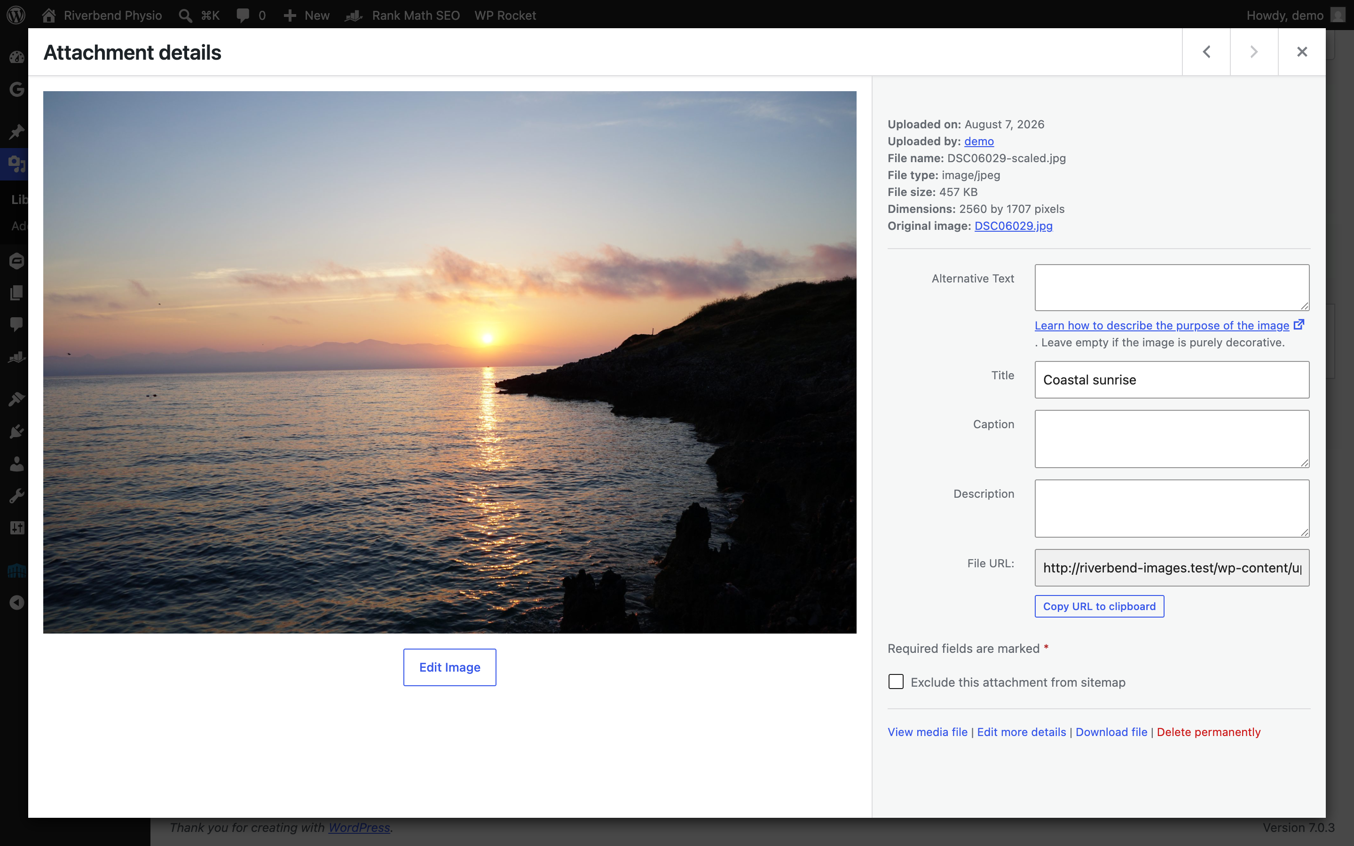Viewport: 1354px width, 846px height.
Task: Open Posts pushpin icon in sidebar
Action: point(17,132)
